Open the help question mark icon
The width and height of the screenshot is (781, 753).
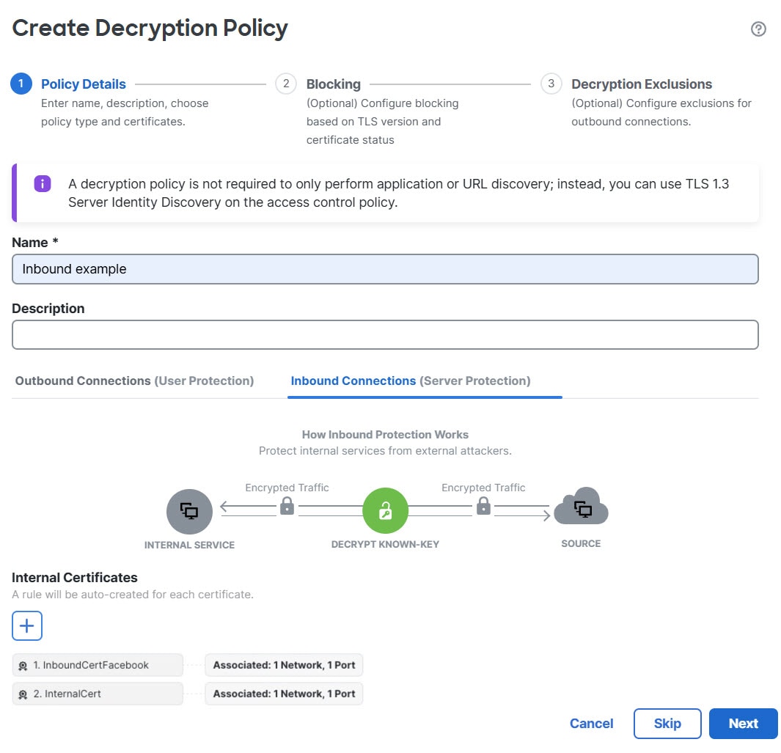coord(758,29)
